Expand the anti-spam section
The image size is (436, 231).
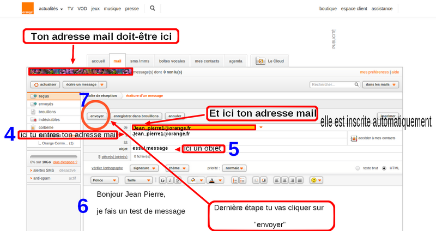pos(40,178)
